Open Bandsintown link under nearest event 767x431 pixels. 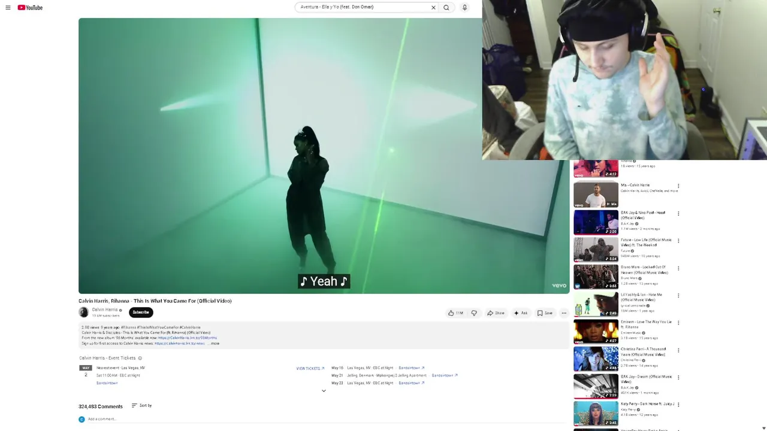107,383
